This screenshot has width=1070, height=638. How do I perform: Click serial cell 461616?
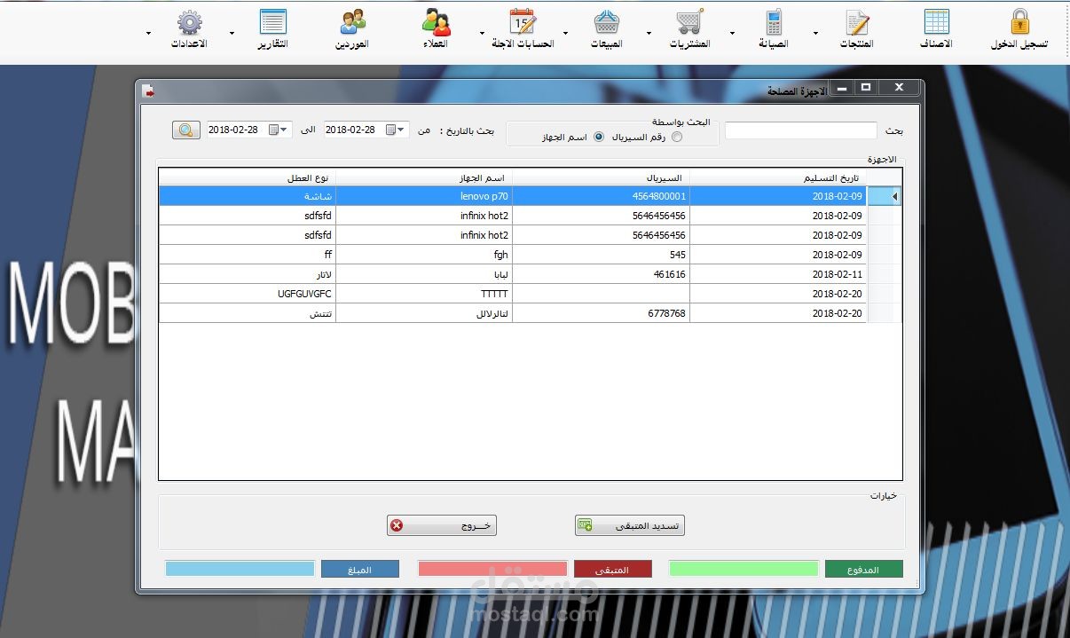click(602, 274)
